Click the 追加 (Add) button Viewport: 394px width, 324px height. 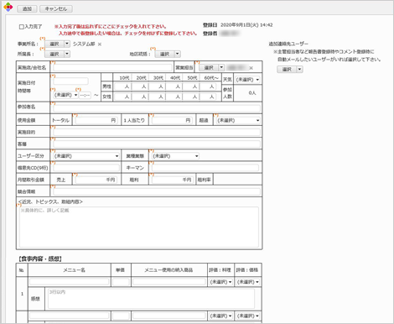pyautogui.click(x=27, y=9)
